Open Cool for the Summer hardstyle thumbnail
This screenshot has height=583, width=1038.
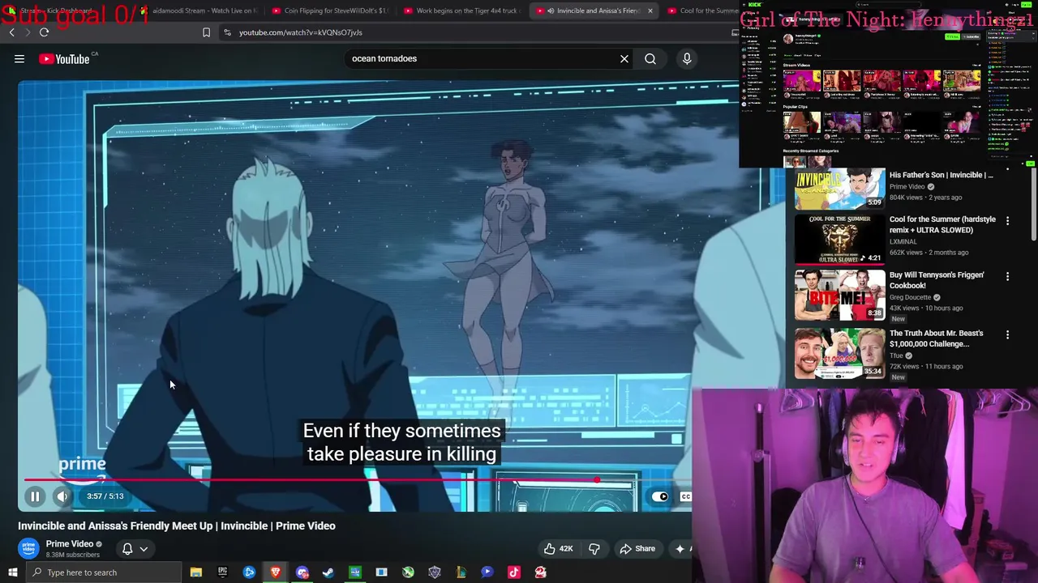(839, 240)
